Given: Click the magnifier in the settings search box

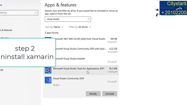Looking at the screenshot, I should point(36,13).
